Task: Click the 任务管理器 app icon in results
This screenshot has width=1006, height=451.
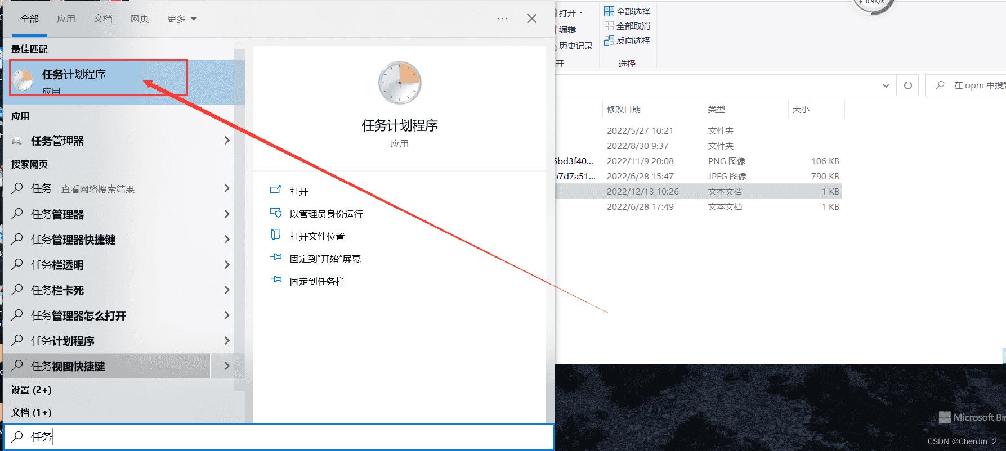Action: pyautogui.click(x=17, y=141)
